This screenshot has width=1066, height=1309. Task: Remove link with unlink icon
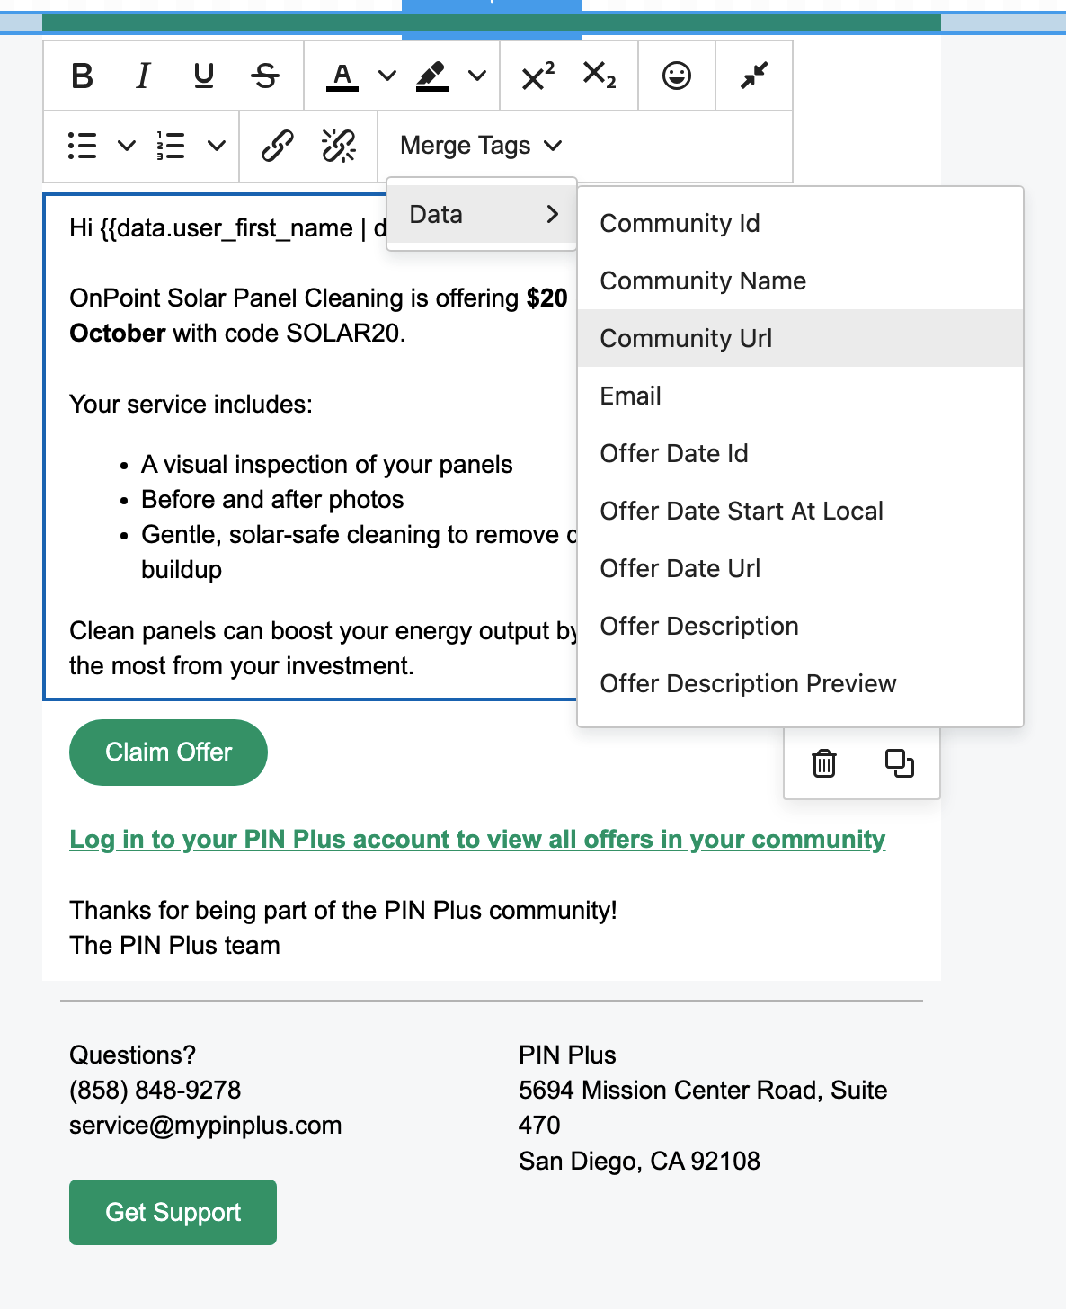[339, 146]
